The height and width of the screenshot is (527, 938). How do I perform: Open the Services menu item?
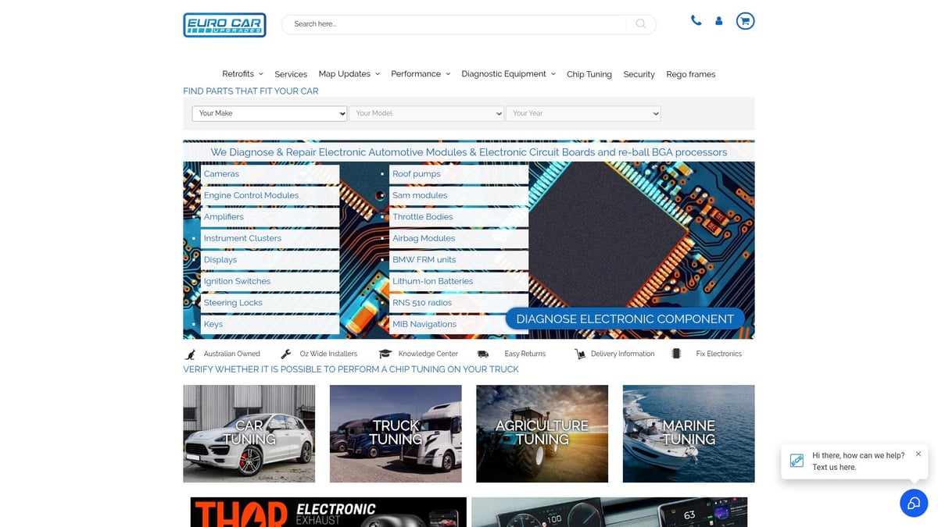click(x=291, y=74)
